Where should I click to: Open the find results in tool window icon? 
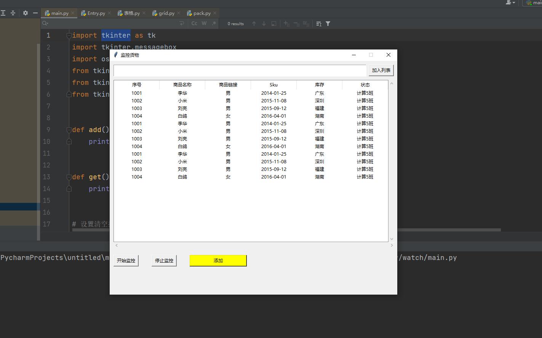pos(274,24)
